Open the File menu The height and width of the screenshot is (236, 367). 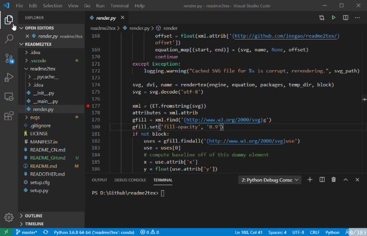[19, 5]
